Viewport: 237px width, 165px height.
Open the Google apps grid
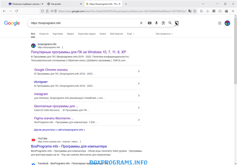point(220,23)
